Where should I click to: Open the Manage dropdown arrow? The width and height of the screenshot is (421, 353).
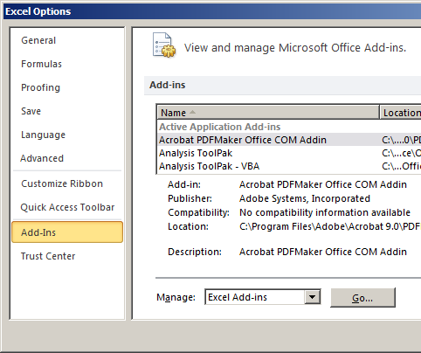[313, 297]
